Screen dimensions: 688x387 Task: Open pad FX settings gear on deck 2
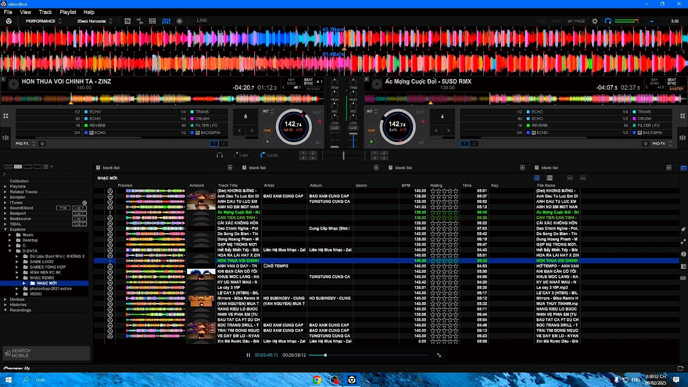coord(646,144)
